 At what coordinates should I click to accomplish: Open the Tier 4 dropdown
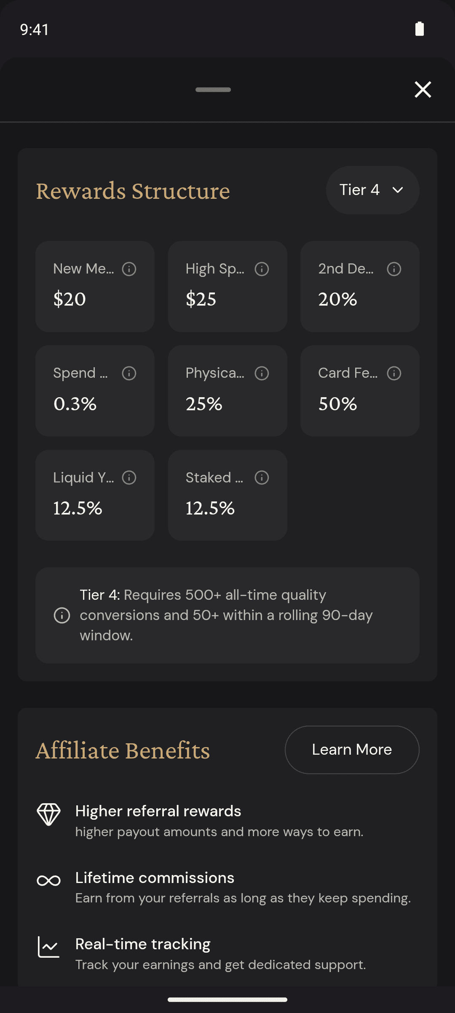(372, 190)
